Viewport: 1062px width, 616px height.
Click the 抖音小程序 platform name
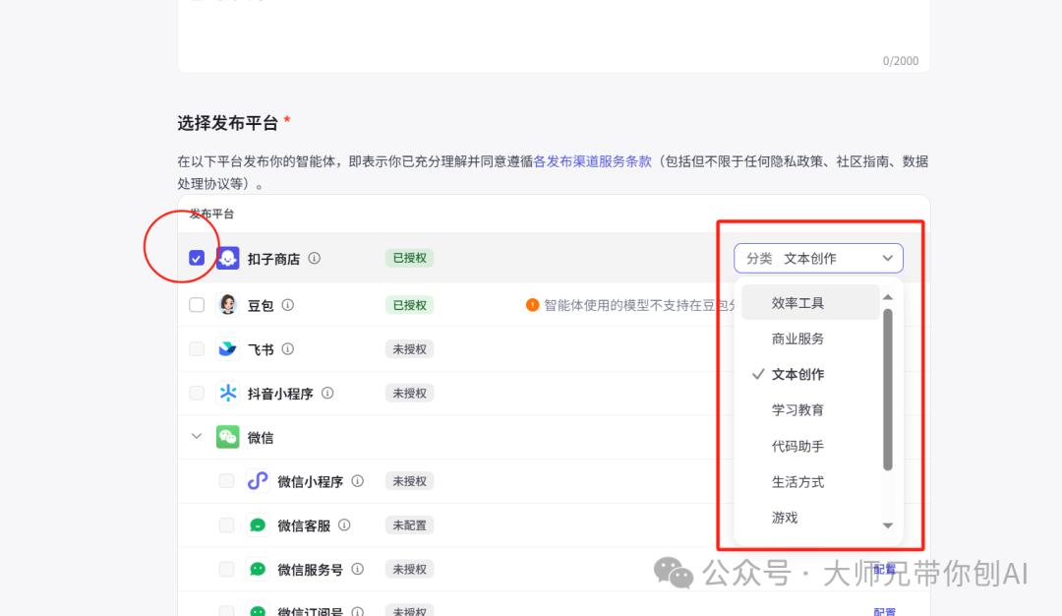(x=280, y=394)
